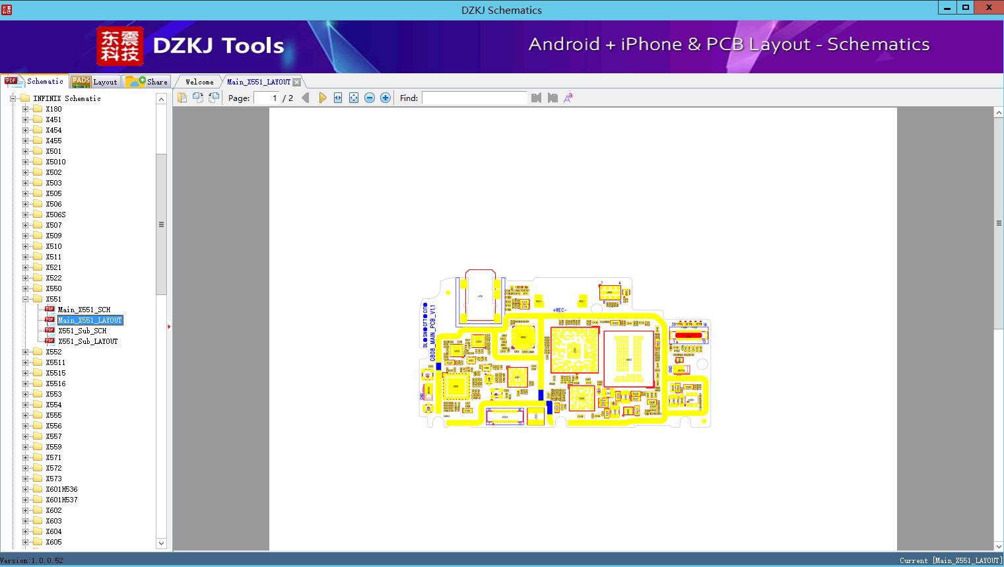Click the copy document icon in toolbar
The image size is (1004, 567).
(x=182, y=98)
